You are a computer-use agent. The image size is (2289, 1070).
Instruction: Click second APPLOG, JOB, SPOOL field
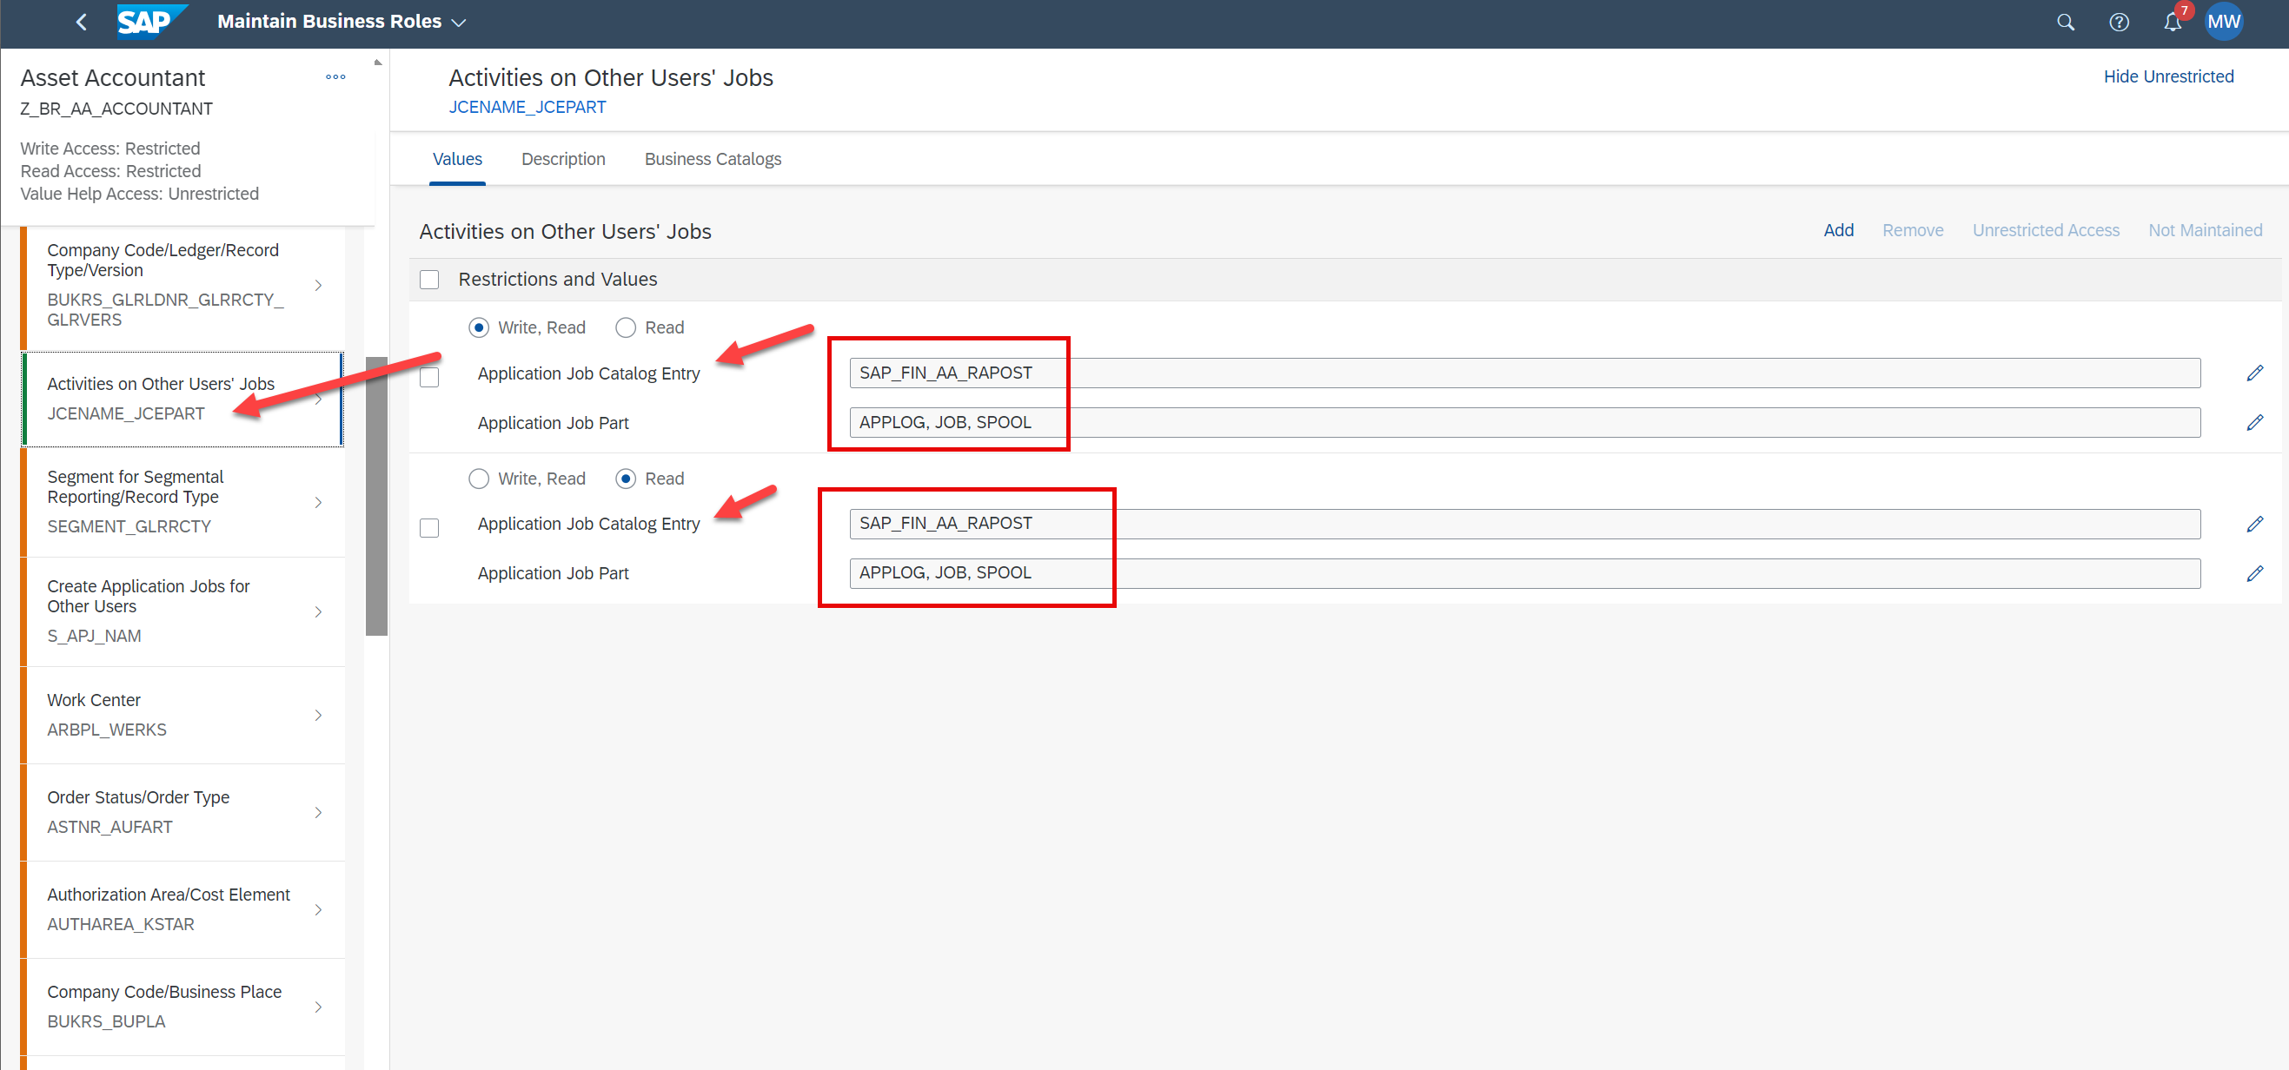point(1525,572)
